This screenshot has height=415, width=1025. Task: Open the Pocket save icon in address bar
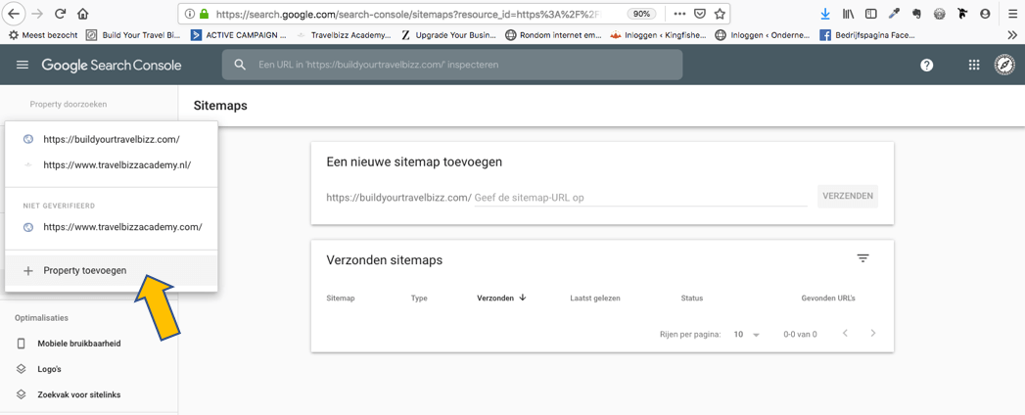[x=699, y=13]
